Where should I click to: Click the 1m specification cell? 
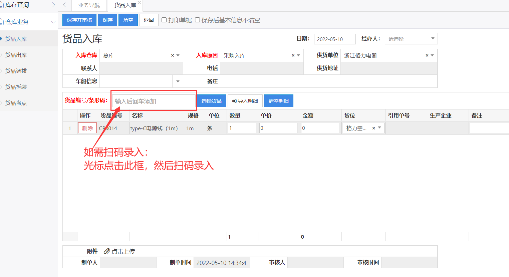point(196,128)
